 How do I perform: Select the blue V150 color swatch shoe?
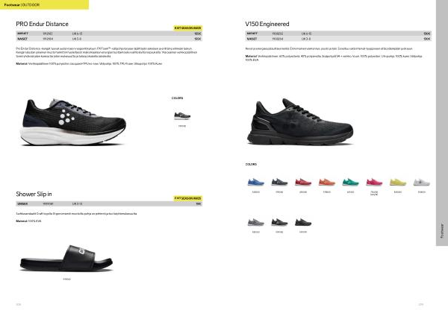tap(255, 182)
